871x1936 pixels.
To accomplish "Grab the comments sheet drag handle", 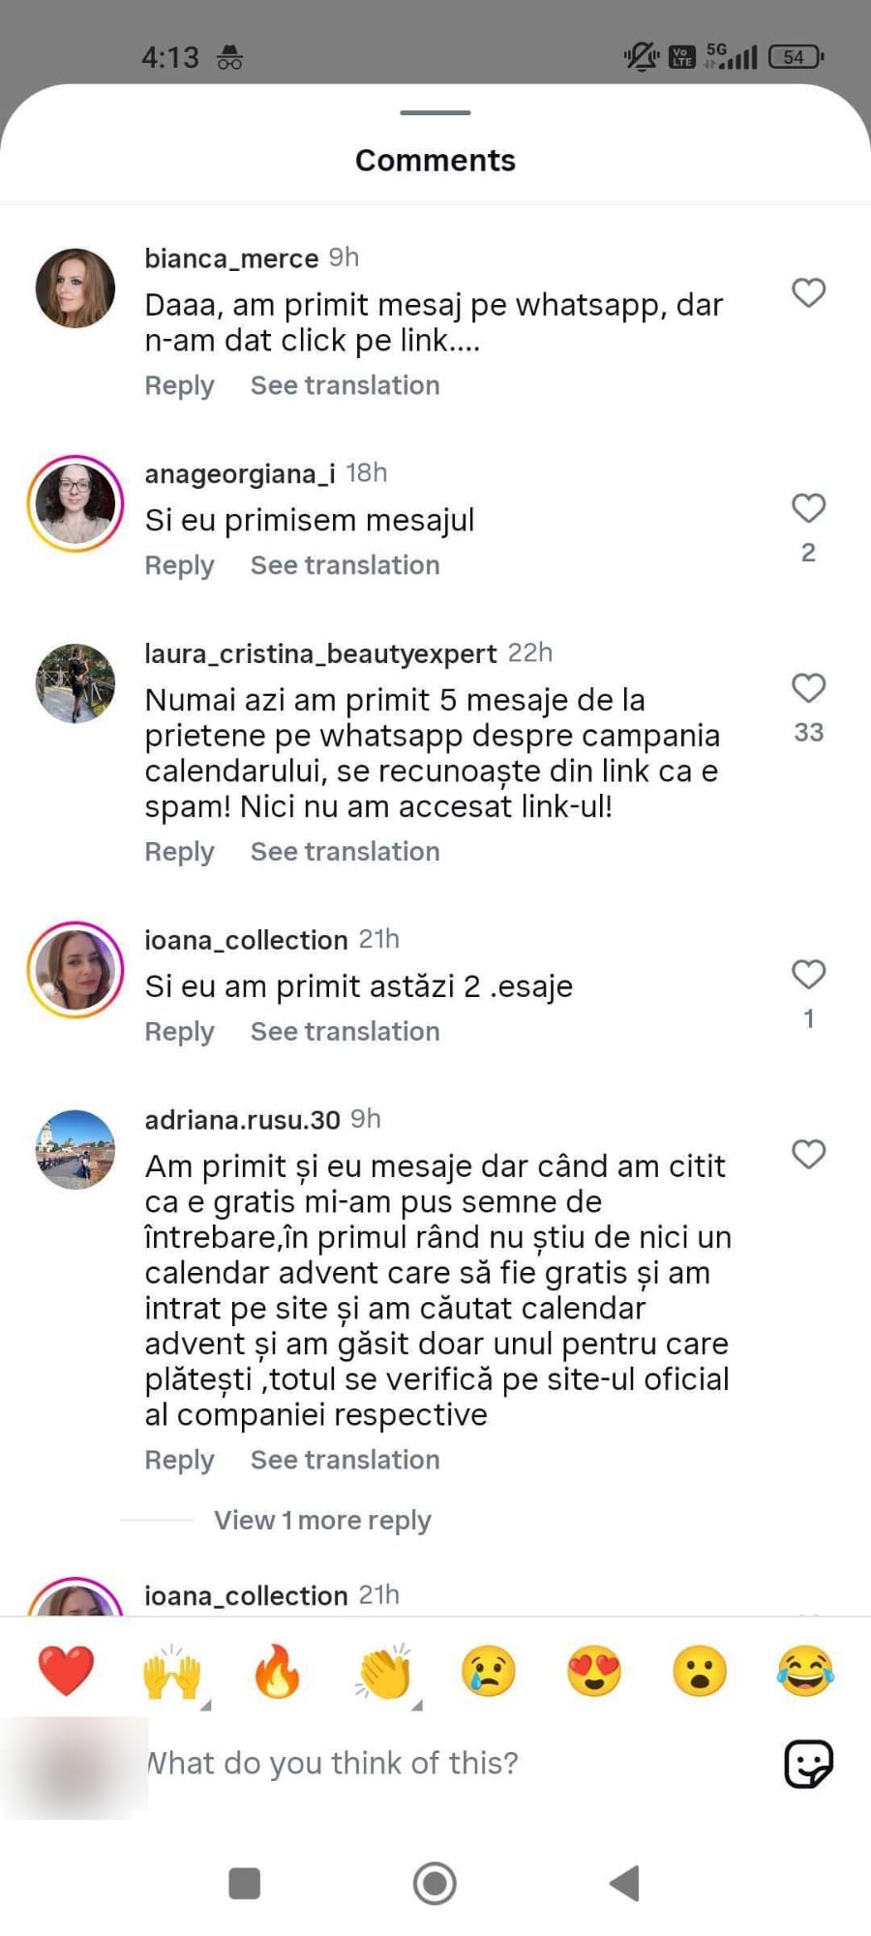I will pos(435,113).
